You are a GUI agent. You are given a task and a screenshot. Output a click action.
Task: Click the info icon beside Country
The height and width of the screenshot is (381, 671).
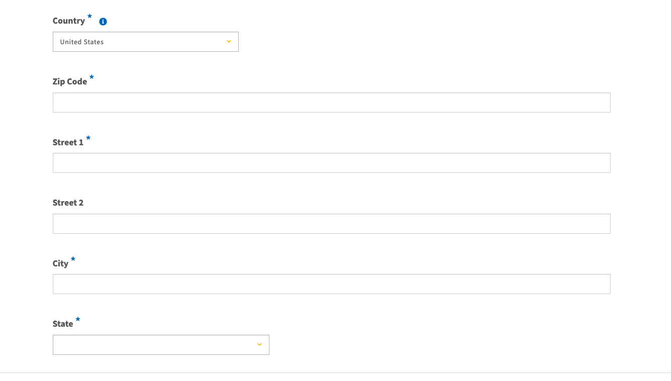point(103,22)
